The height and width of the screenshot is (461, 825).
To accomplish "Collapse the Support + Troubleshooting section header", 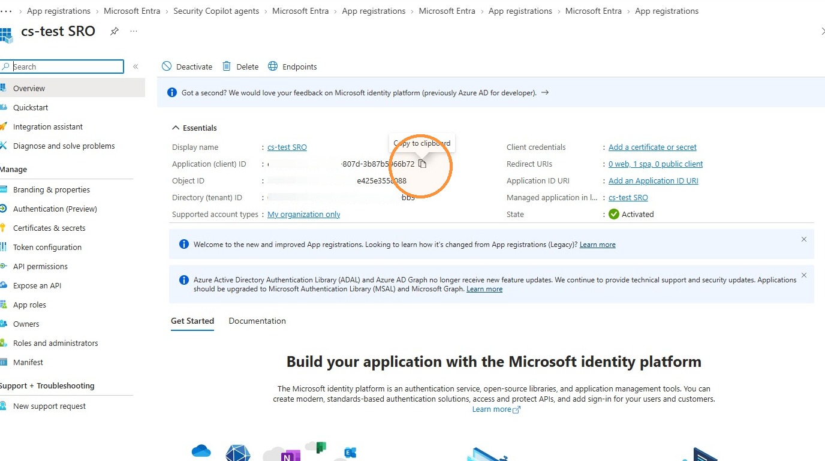I will pyautogui.click(x=47, y=386).
